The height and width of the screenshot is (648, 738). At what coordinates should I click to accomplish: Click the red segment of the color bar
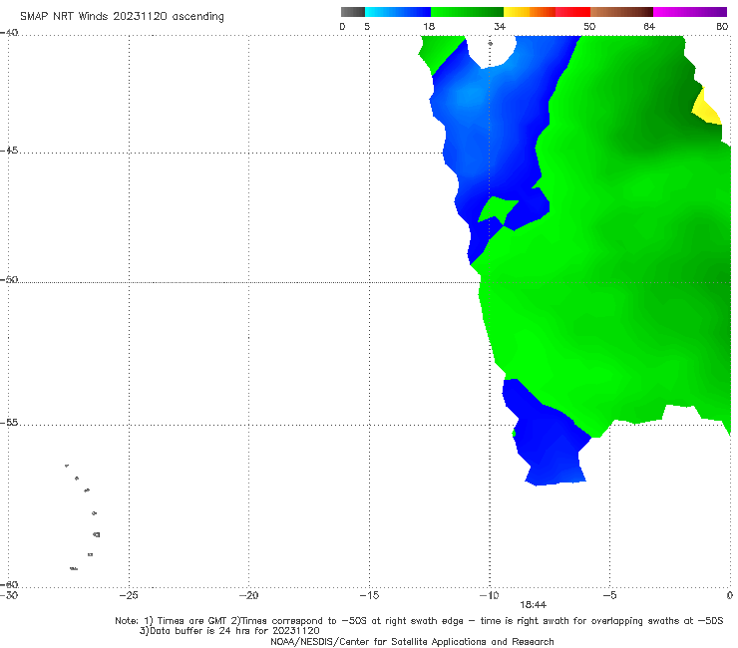(572, 12)
